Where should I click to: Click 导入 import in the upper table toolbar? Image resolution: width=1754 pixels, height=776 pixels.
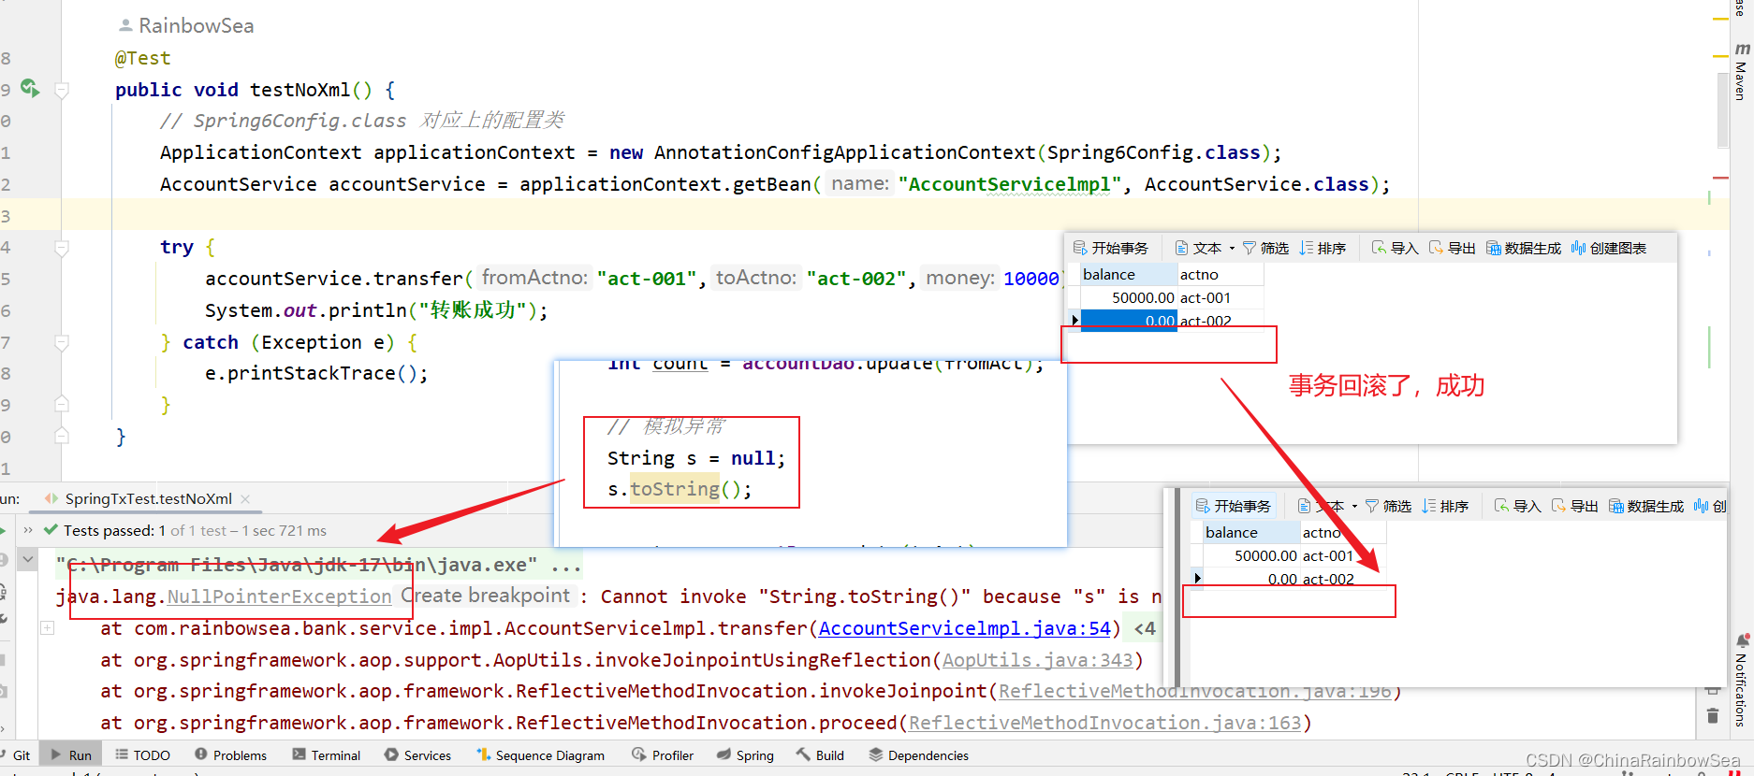click(x=1395, y=248)
